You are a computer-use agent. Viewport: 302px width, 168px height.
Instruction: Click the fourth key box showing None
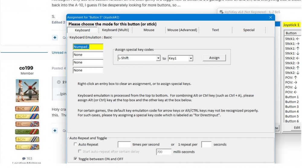(x=88, y=70)
